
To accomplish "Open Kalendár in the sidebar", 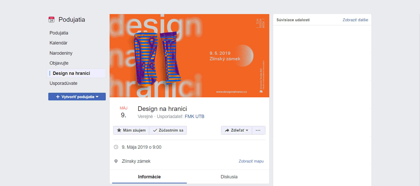I will coord(59,43).
